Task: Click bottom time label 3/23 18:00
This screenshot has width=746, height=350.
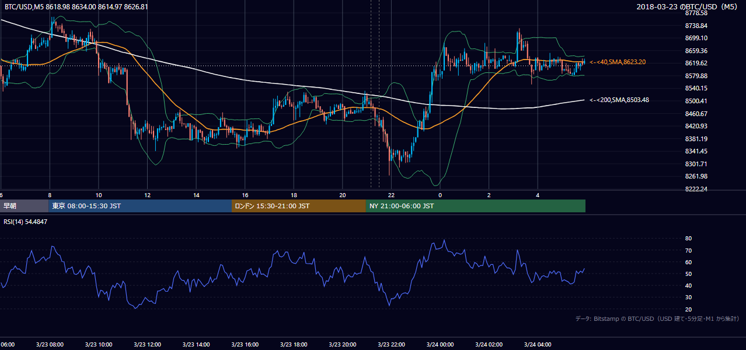Action: (x=294, y=344)
